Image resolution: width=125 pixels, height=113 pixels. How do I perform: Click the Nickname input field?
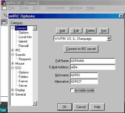point(84,75)
